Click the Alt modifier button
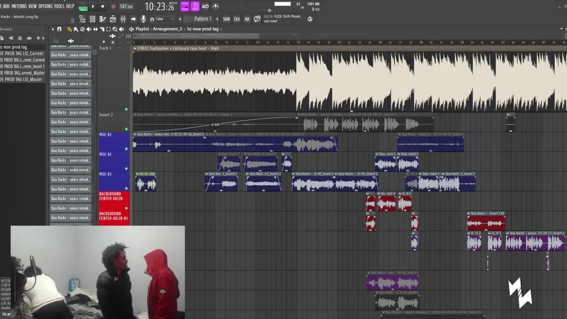This screenshot has width=567, height=319. coord(247,19)
